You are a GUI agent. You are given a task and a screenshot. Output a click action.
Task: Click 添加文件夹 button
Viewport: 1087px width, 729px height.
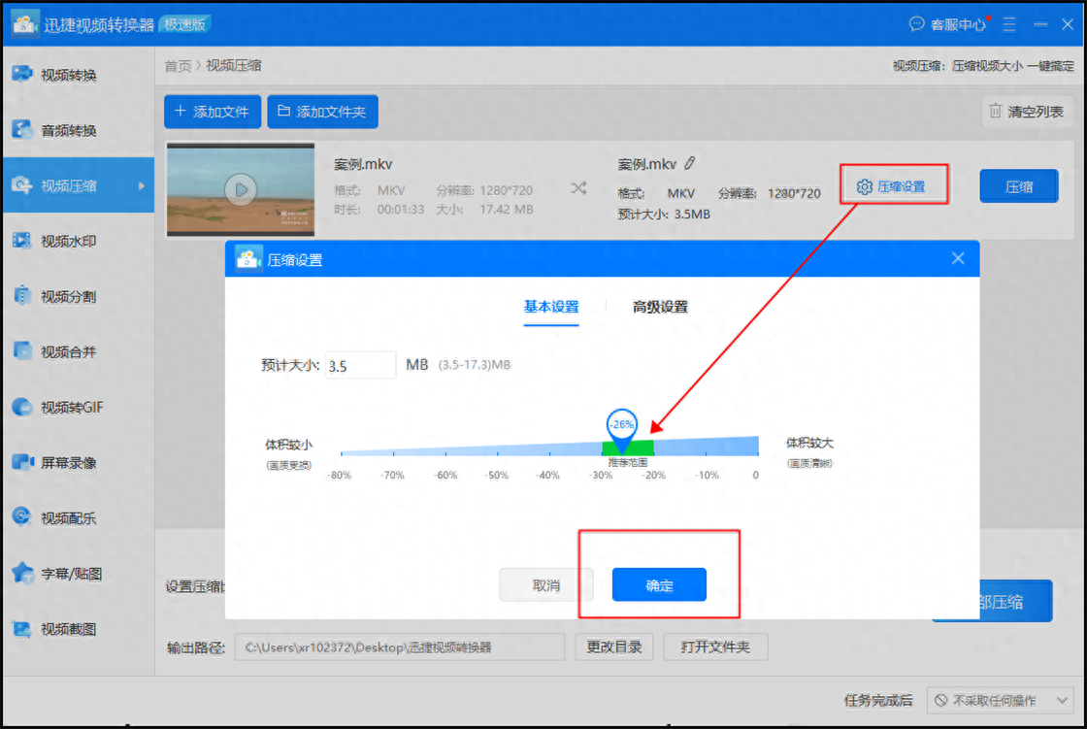(322, 112)
